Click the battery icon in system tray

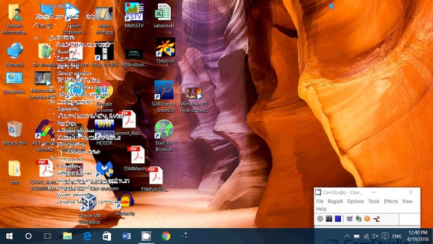tap(356, 237)
